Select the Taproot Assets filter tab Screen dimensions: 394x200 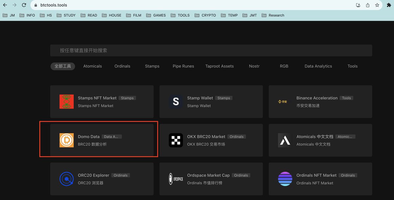pos(220,66)
